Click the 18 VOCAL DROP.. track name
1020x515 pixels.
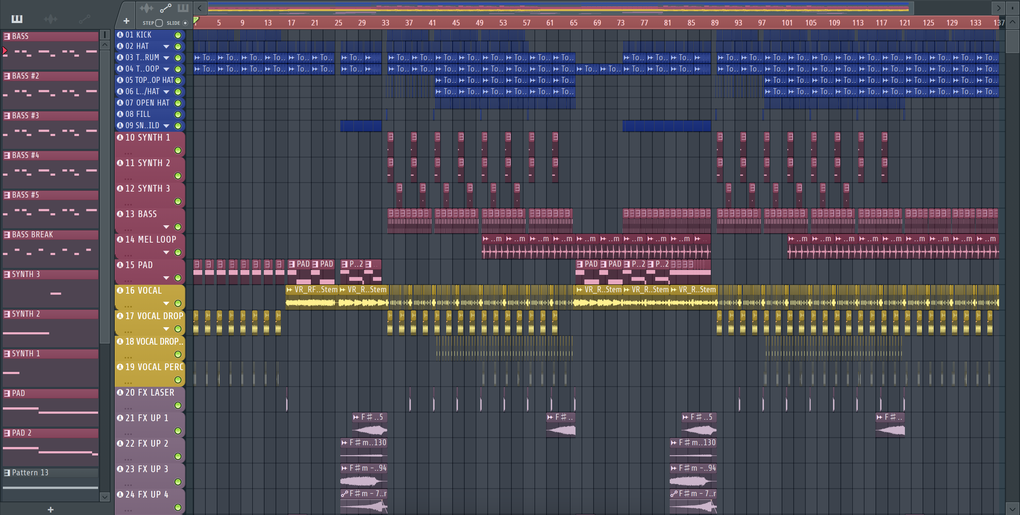pos(154,341)
